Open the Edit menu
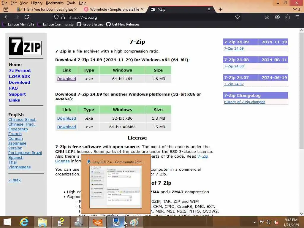The image size is (304, 228). click(x=13, y=3)
